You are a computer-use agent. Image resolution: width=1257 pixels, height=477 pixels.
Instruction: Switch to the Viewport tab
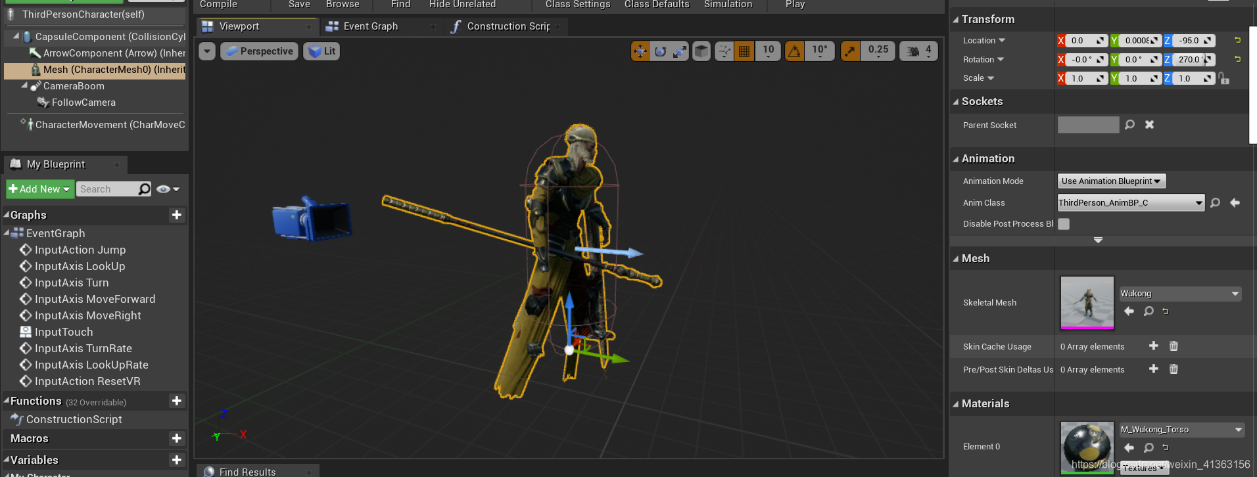point(256,26)
